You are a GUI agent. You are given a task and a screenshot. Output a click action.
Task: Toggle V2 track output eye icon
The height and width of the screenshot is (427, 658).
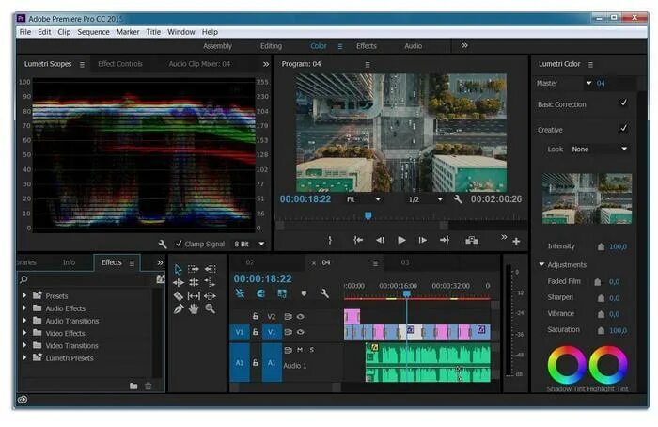(301, 317)
